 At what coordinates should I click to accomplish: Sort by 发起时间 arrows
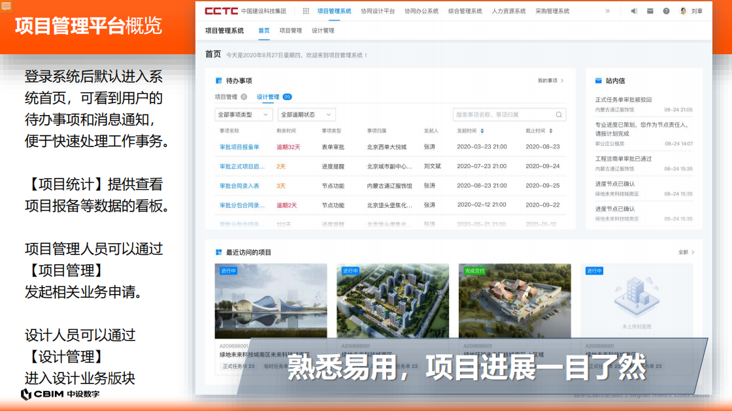(x=482, y=131)
